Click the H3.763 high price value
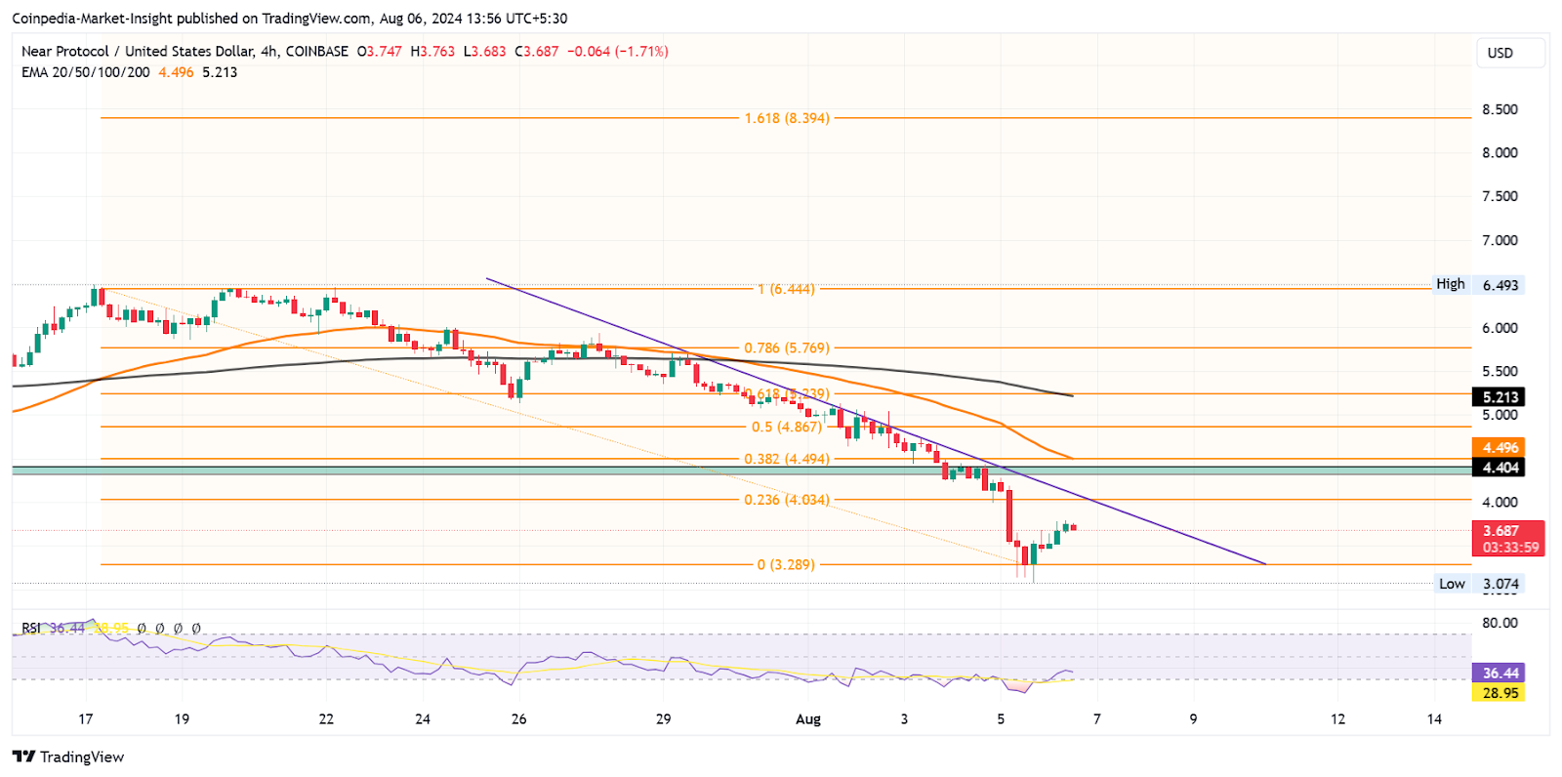The image size is (1562, 777). [432, 52]
